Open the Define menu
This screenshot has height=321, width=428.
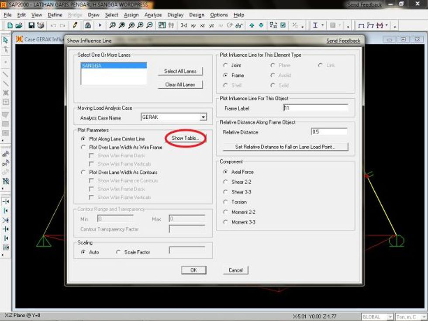pos(55,15)
